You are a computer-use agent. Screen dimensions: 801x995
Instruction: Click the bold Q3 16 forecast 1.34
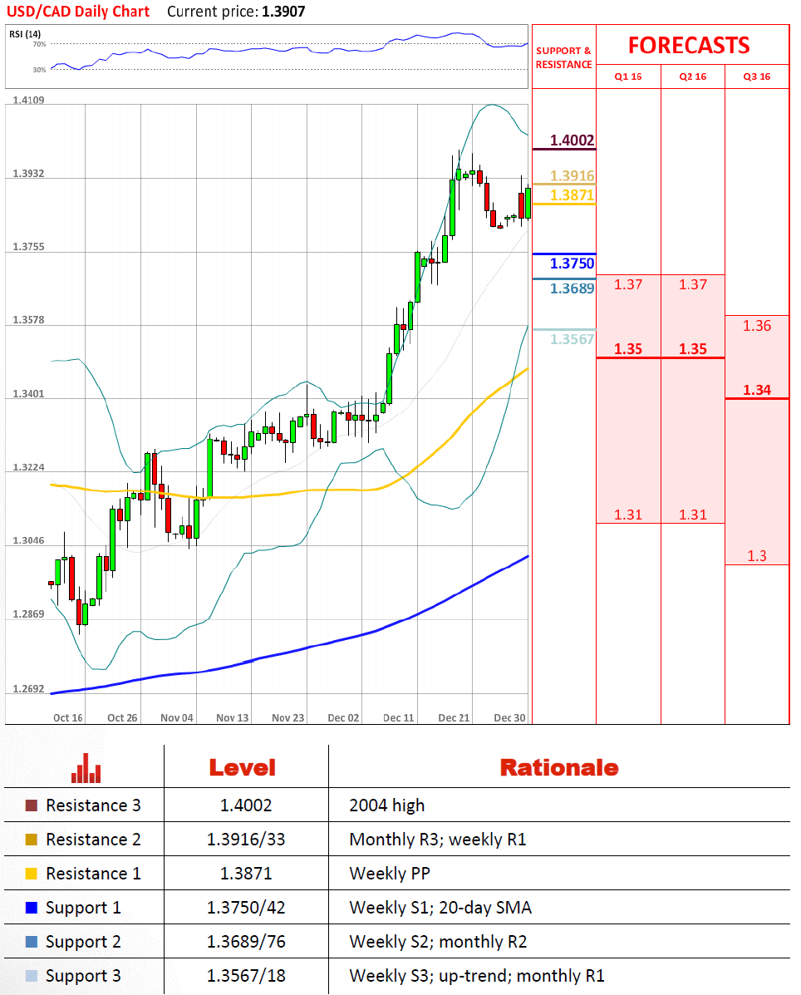[x=757, y=390]
